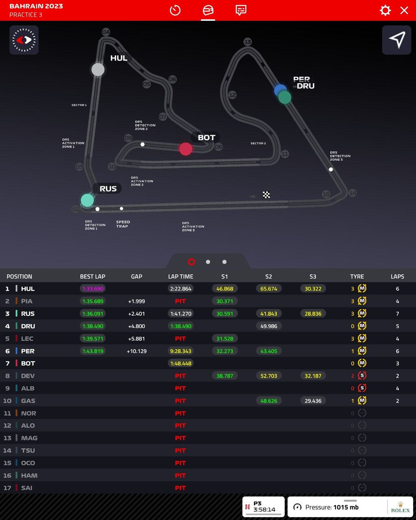This screenshot has height=520, width=416.
Task: Sort by the BEST LAP column header
Action: tap(93, 276)
